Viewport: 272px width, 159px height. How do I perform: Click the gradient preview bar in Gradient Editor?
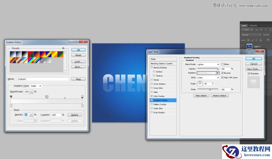tap(47, 101)
